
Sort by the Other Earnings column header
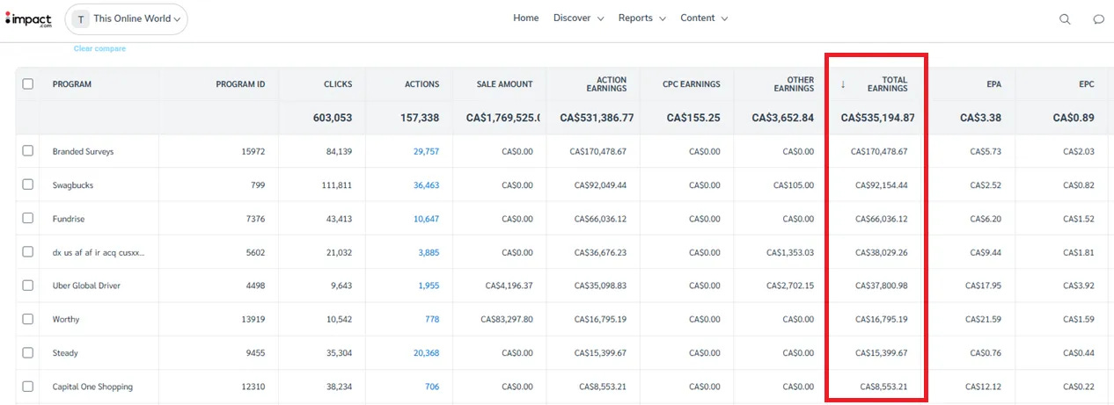pyautogui.click(x=794, y=84)
